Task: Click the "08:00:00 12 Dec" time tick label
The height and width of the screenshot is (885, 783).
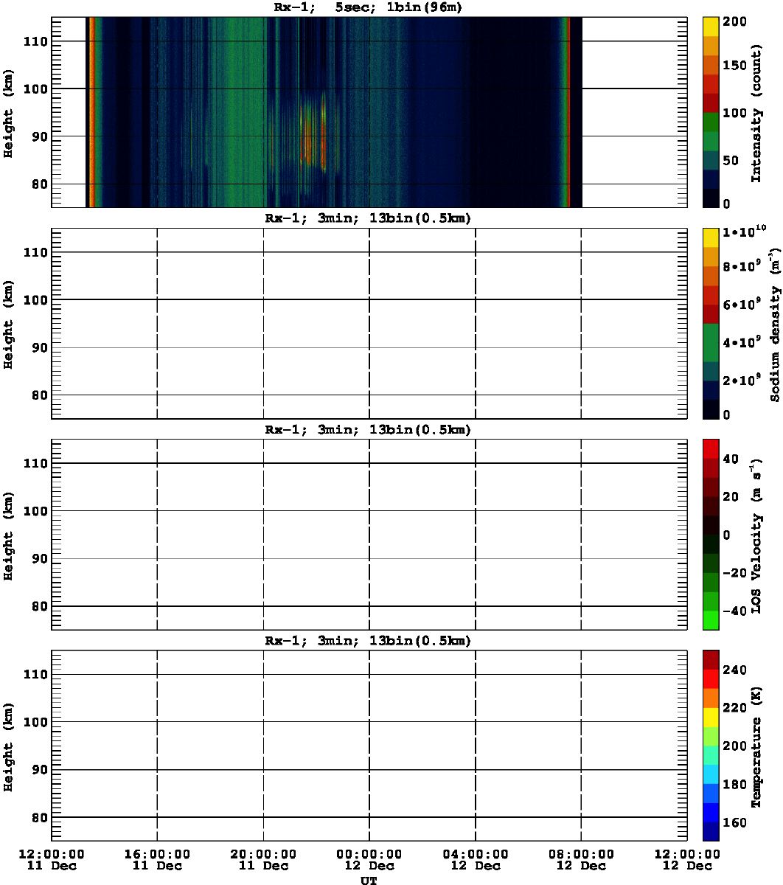Action: (582, 860)
